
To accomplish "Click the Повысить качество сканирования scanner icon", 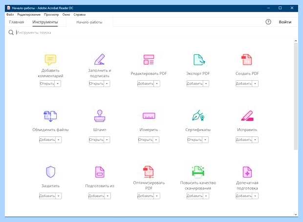I will coord(198,171).
